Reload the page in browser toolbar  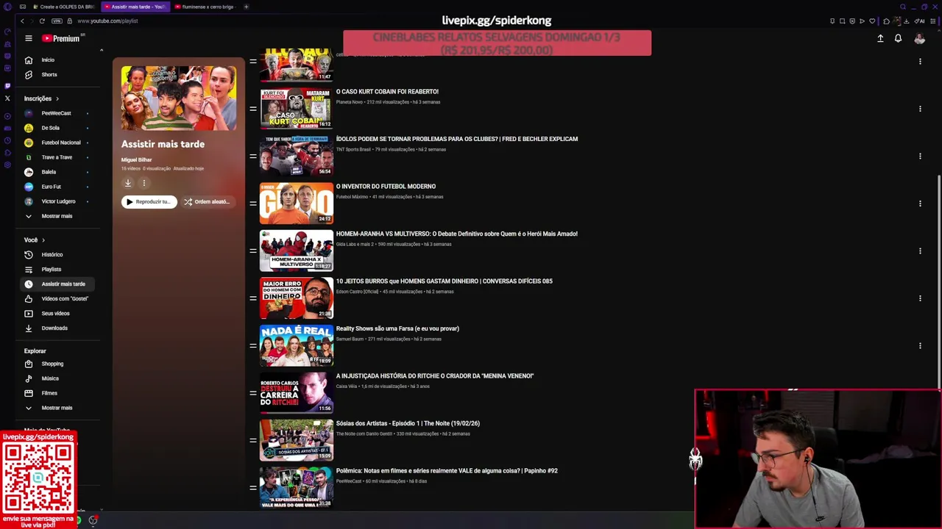42,21
